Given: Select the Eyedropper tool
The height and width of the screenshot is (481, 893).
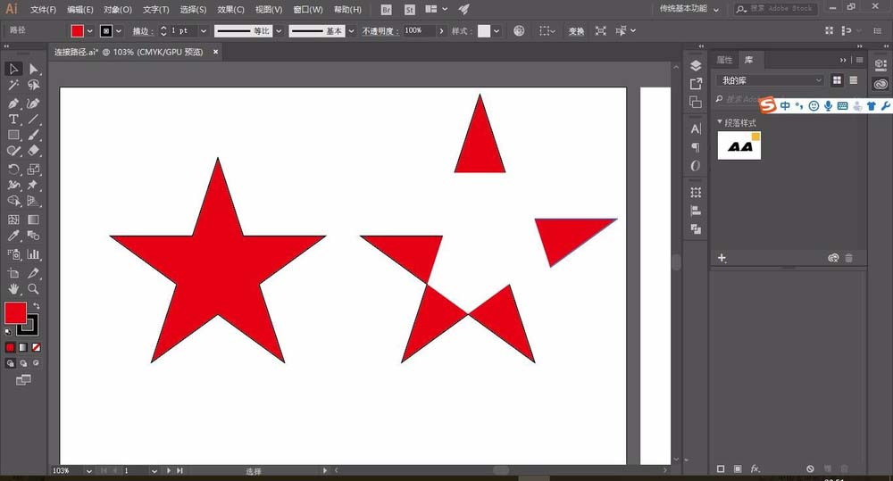Looking at the screenshot, I should pyautogui.click(x=13, y=236).
